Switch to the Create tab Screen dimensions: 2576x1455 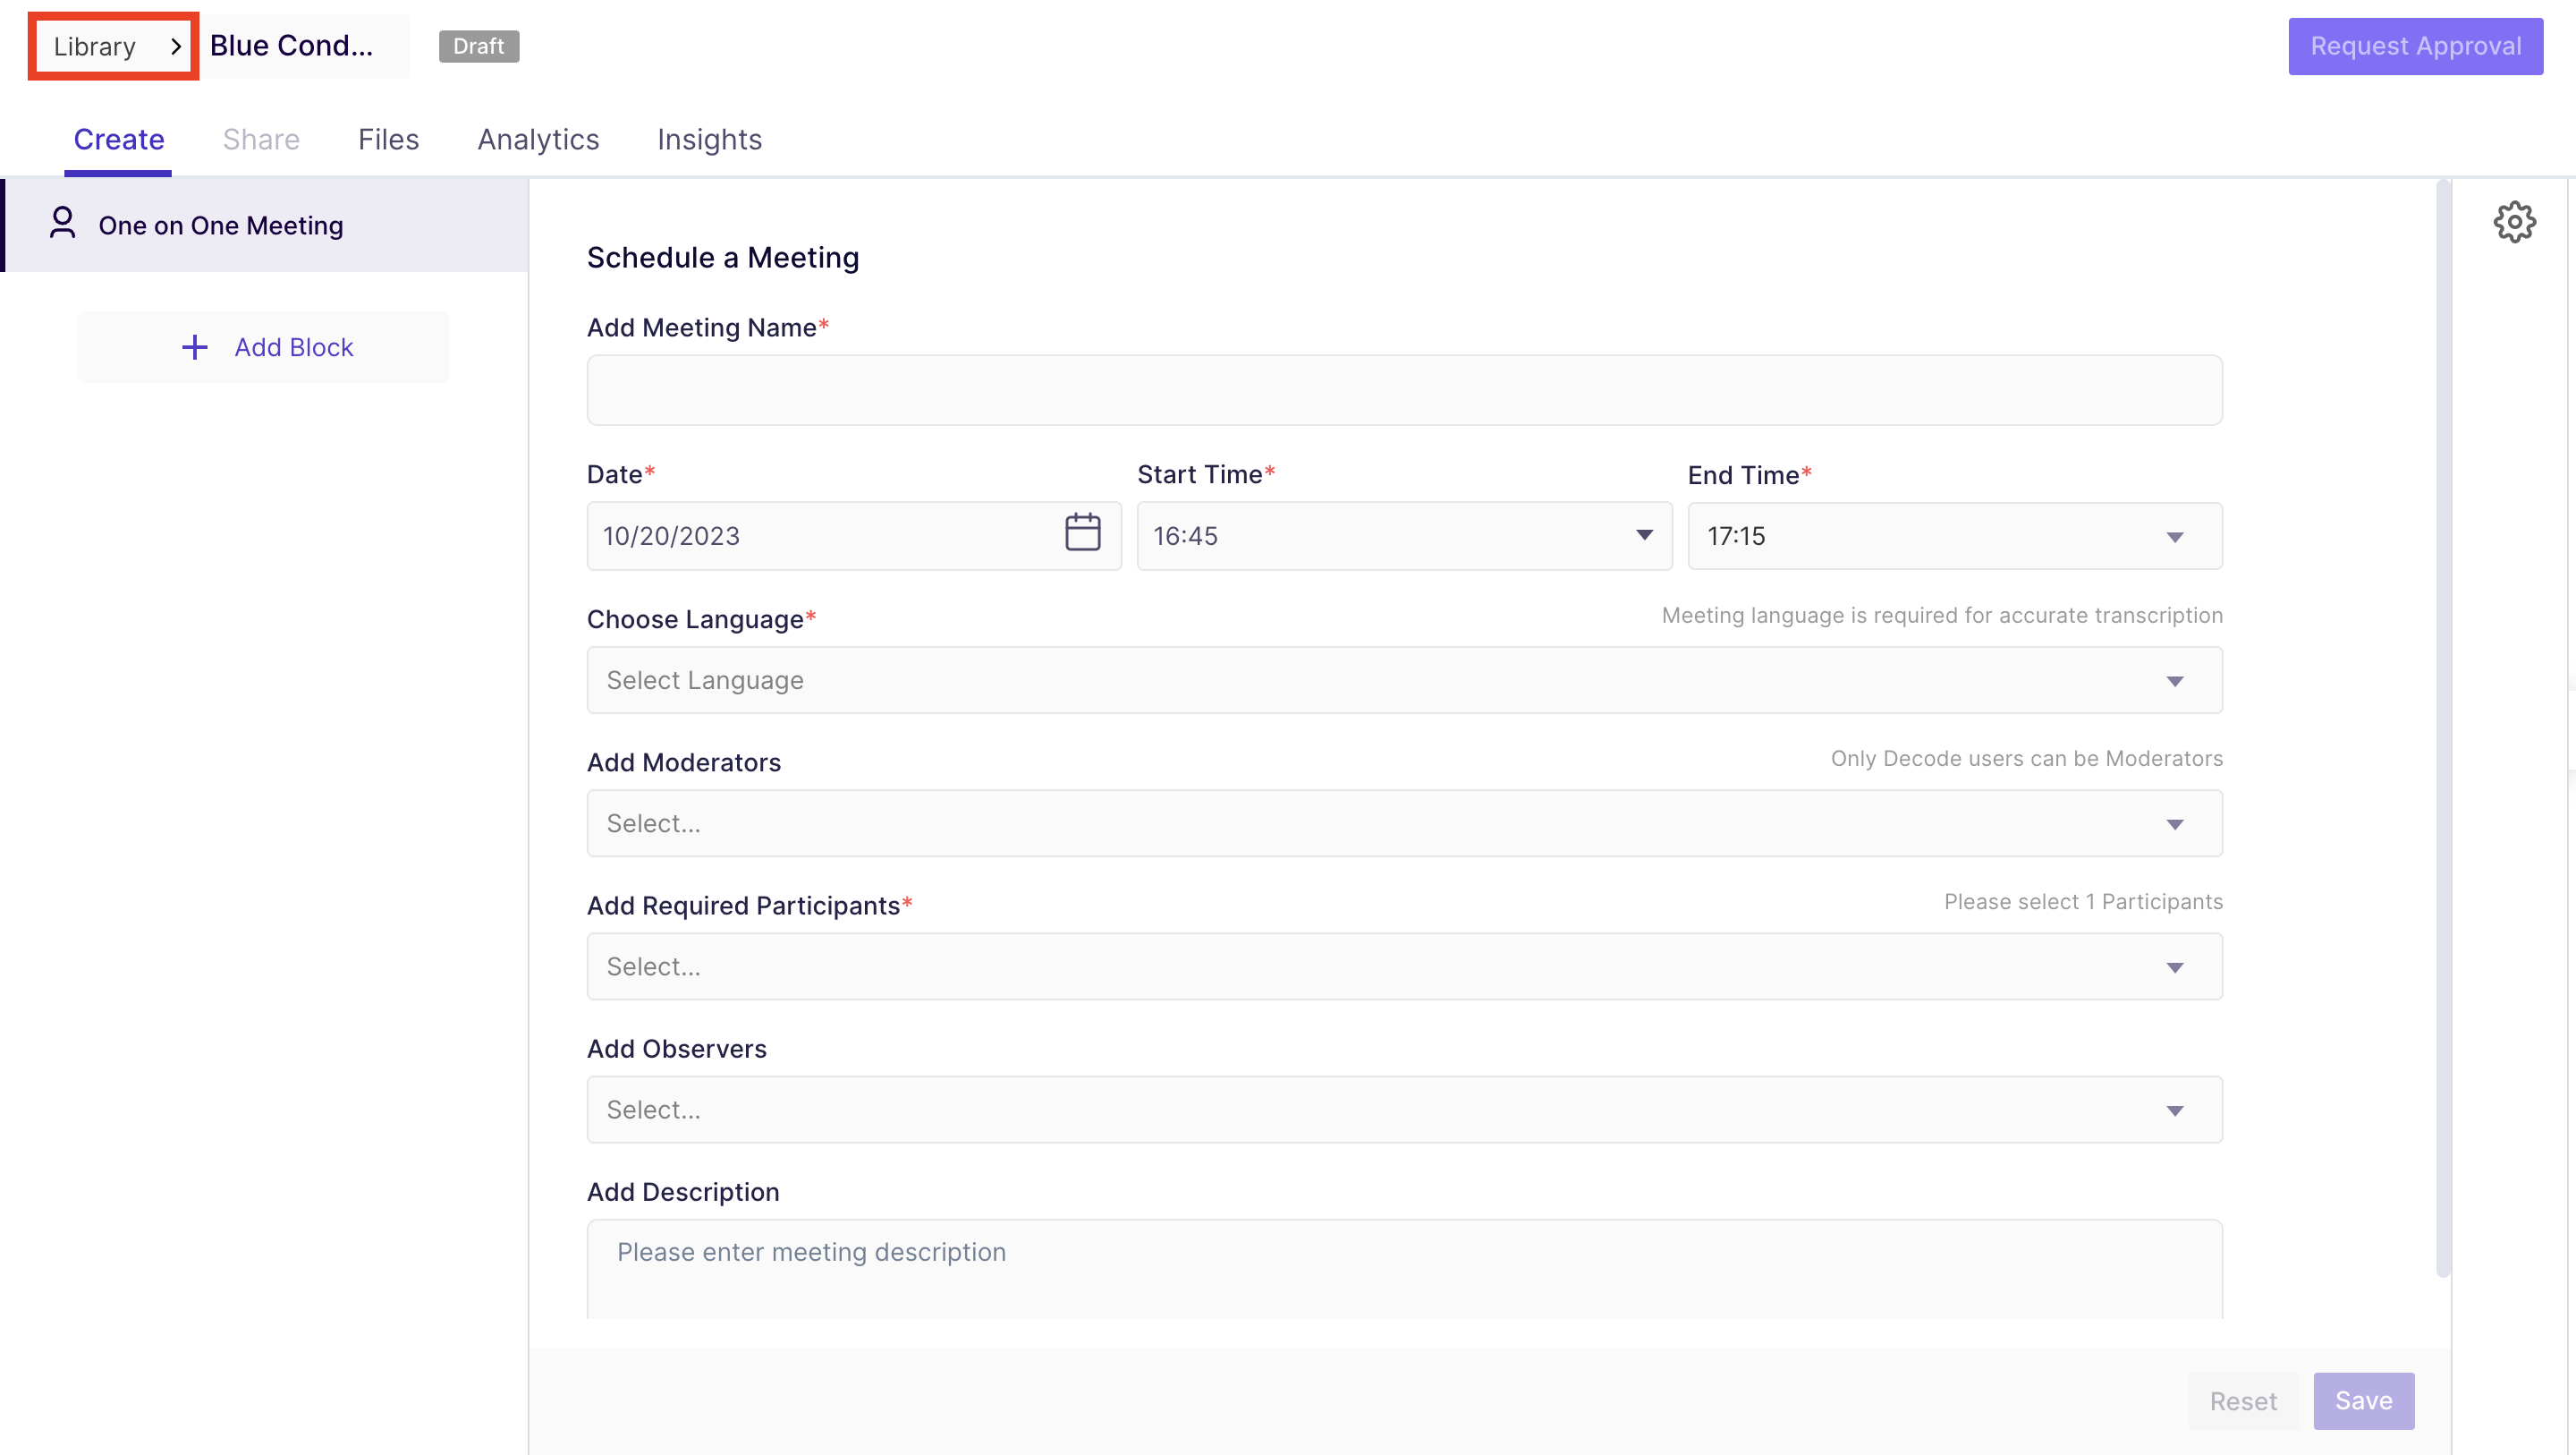pos(119,139)
